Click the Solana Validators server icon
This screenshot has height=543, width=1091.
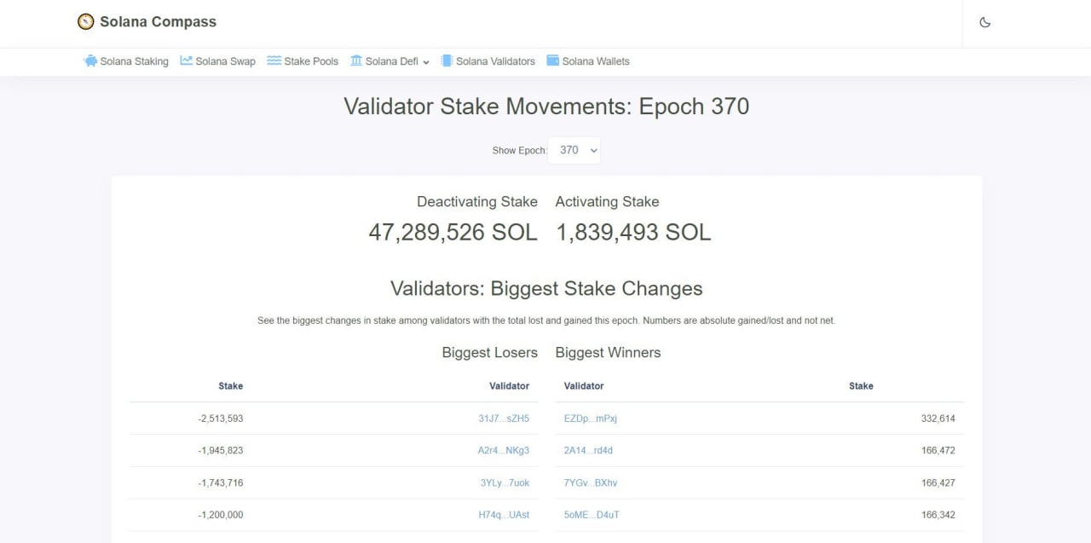pos(447,61)
